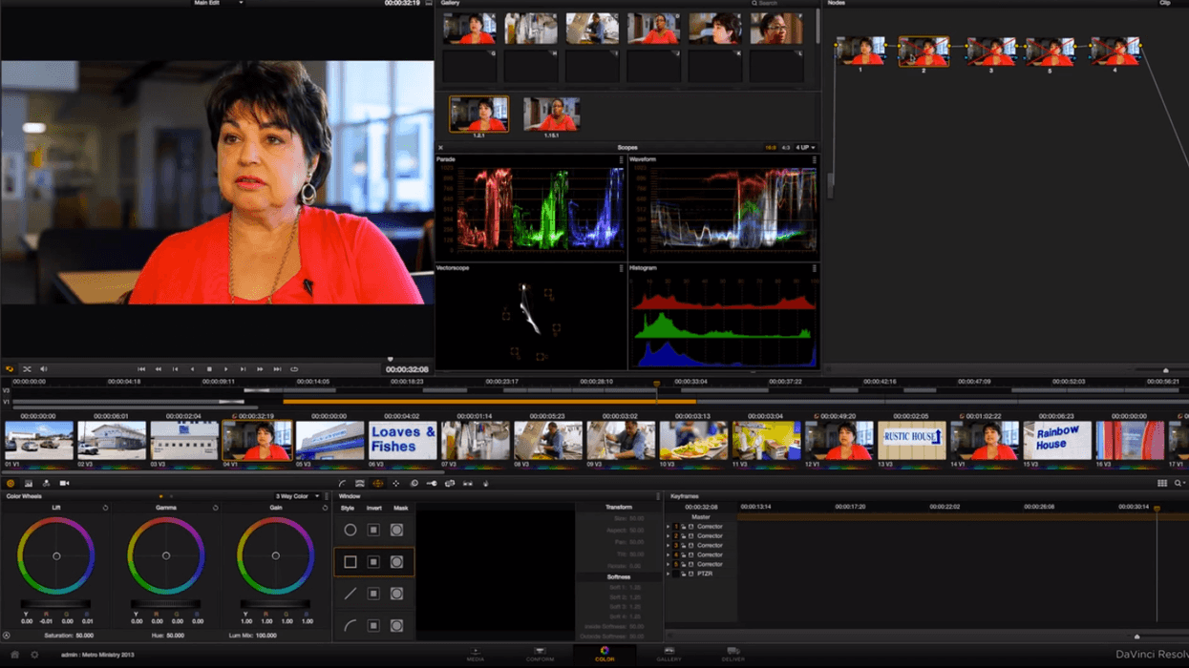
Task: Open the 3 Way Color mode dropdown
Action: point(297,496)
